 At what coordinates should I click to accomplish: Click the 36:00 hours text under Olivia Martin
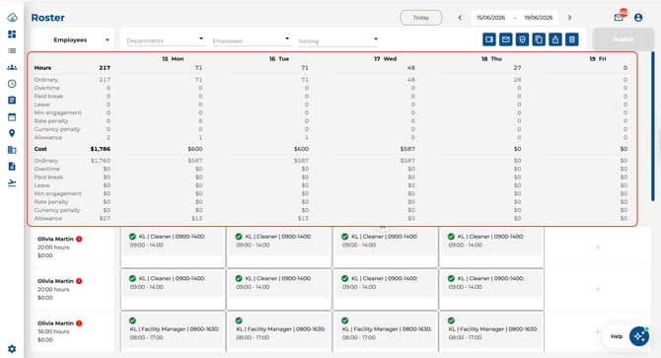(x=53, y=331)
